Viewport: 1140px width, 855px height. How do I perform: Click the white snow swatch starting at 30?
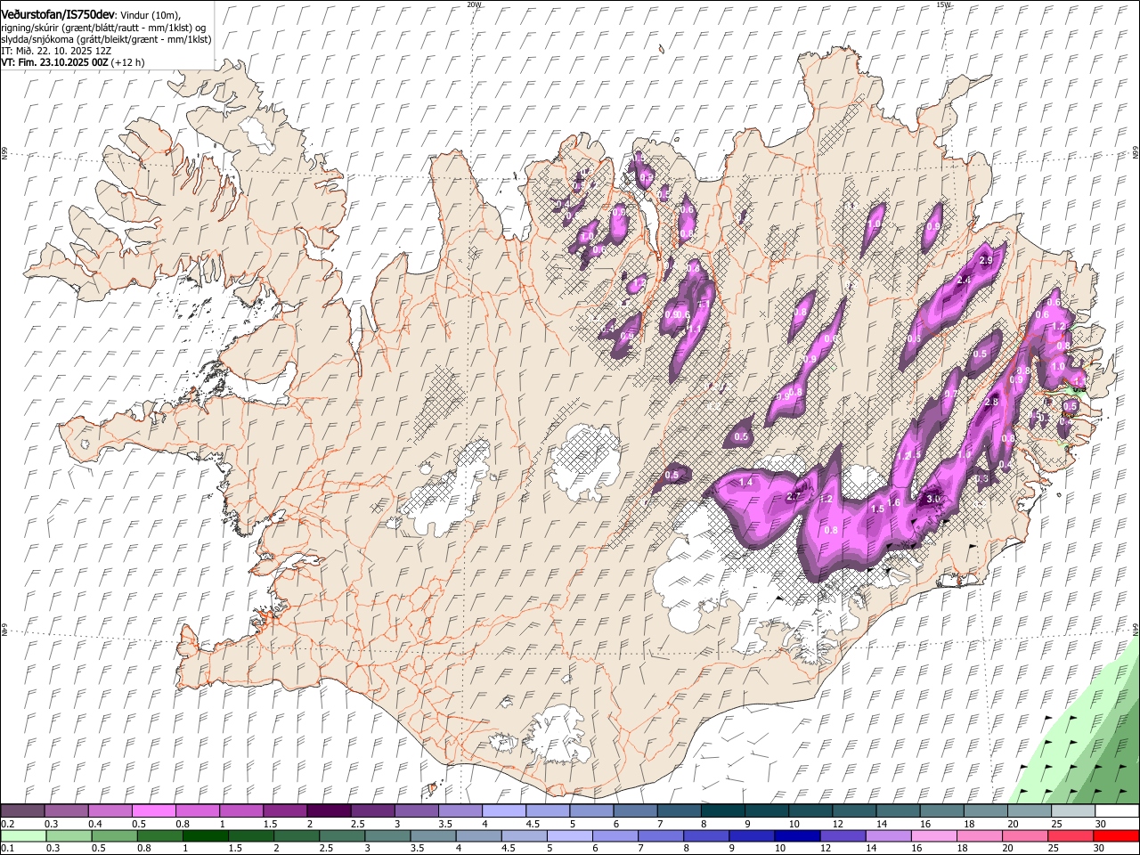tap(1118, 811)
